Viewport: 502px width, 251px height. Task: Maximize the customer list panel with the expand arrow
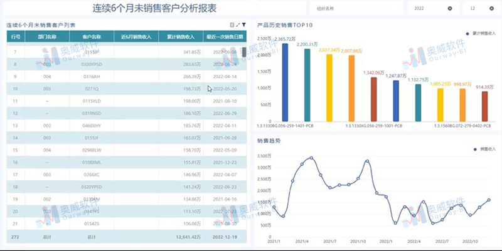pos(238,25)
